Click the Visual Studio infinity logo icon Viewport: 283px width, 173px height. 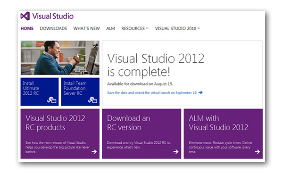tap(25, 16)
